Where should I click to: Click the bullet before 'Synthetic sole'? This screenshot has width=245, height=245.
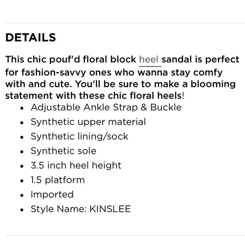coord(22,152)
